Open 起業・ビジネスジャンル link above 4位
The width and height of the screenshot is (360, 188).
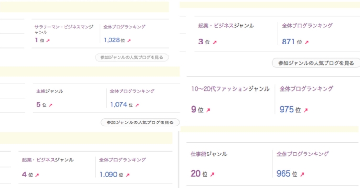point(48,160)
